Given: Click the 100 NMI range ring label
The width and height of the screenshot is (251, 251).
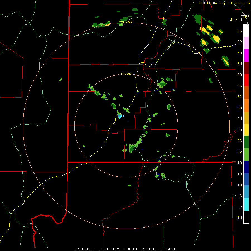Looking at the screenshot, I should (x=126, y=22).
